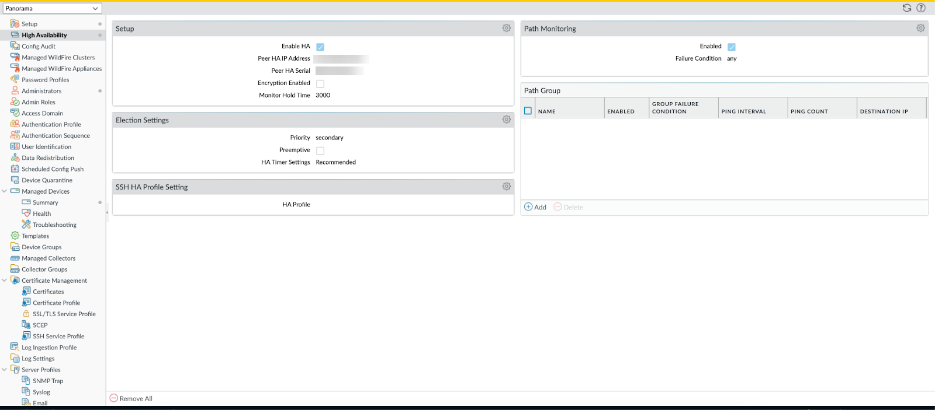Click the Setup icon in sidebar

pos(15,24)
